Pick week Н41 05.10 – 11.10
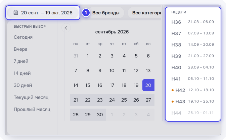 193,79
